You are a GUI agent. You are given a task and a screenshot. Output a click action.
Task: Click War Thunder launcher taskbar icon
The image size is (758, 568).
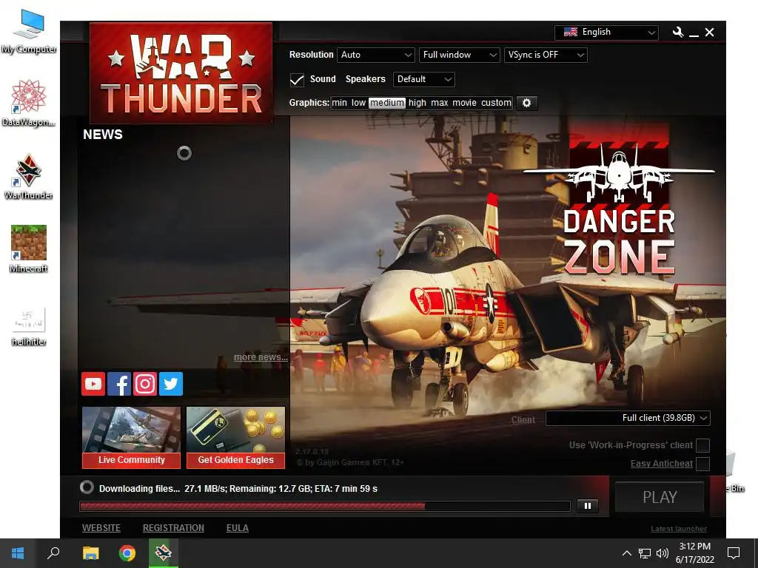pos(164,553)
